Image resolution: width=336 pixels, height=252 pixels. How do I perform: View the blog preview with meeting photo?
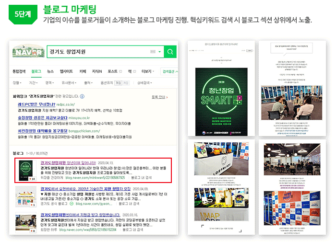point(292,89)
